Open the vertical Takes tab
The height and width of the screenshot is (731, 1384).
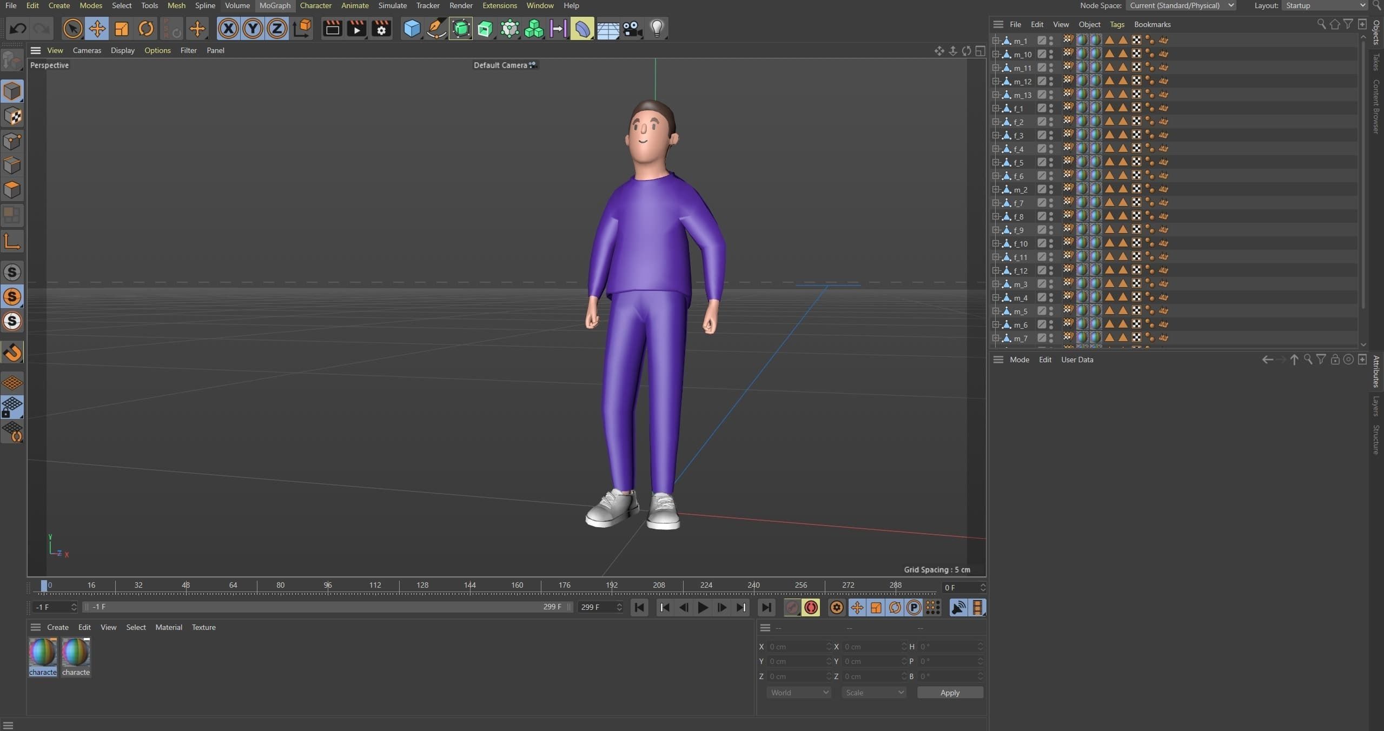click(x=1376, y=62)
